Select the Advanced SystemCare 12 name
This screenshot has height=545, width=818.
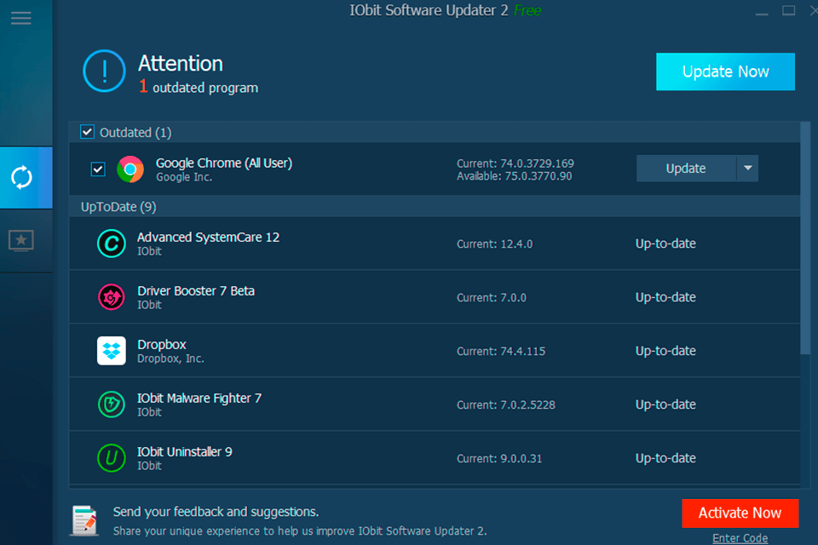pyautogui.click(x=208, y=238)
